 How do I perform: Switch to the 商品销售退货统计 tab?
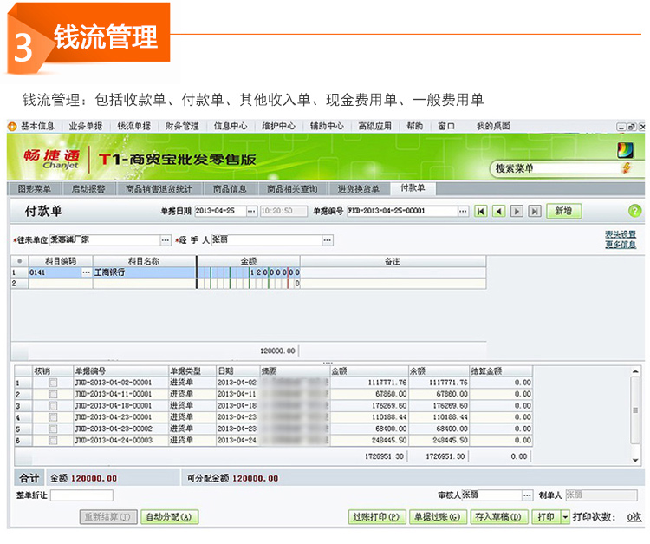[x=159, y=189]
